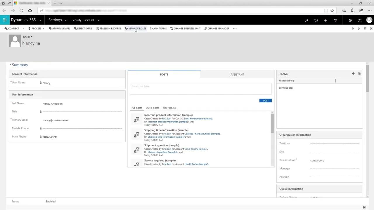Open contosoorg business unit link
This screenshot has width=374, height=210.
click(x=317, y=160)
